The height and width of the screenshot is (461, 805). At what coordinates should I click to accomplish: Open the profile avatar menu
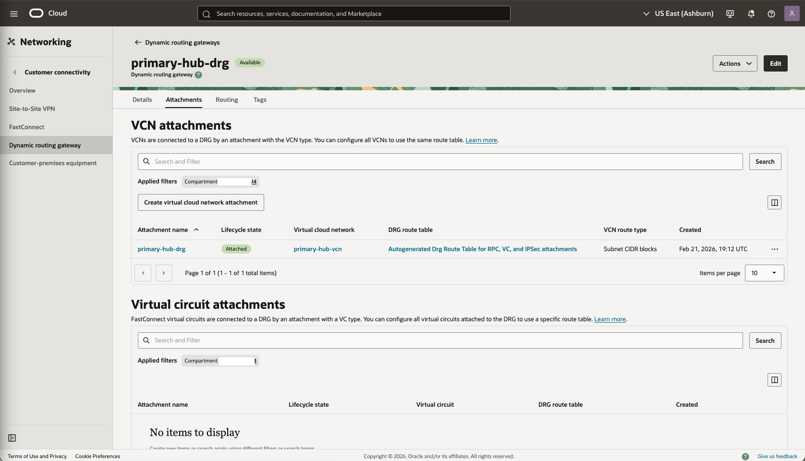click(792, 13)
